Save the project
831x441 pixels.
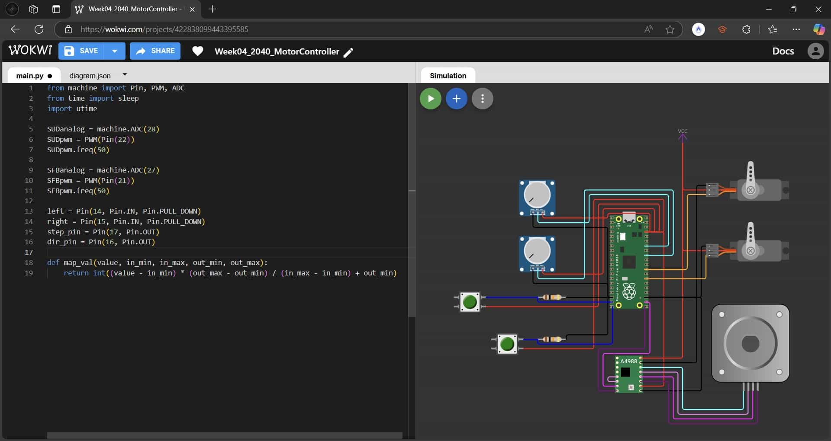coord(81,51)
